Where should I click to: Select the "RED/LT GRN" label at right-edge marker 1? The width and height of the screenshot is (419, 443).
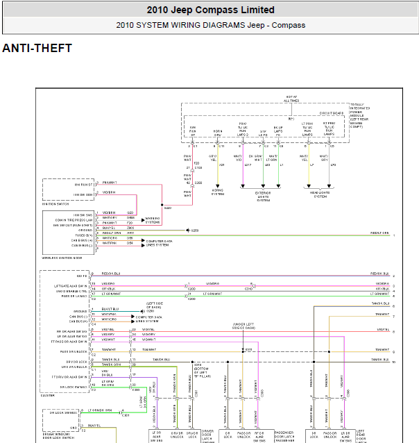(379, 233)
